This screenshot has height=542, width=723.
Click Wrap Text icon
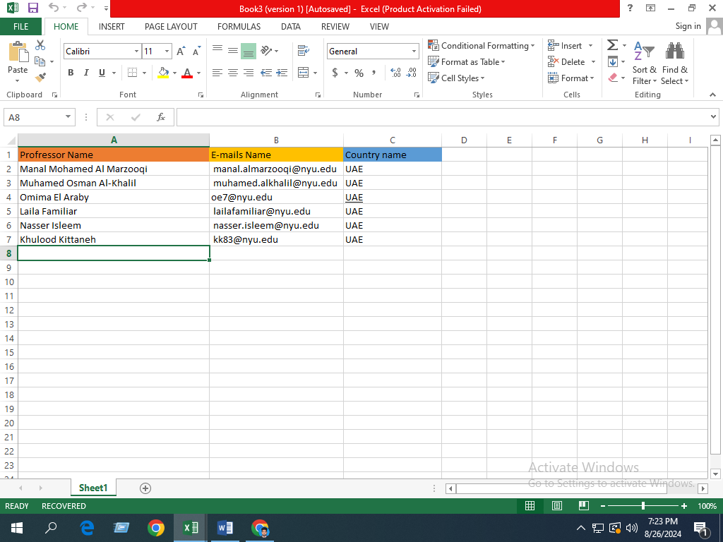(x=304, y=50)
